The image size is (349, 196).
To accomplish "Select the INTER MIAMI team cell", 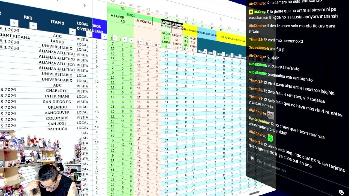I will [57, 96].
